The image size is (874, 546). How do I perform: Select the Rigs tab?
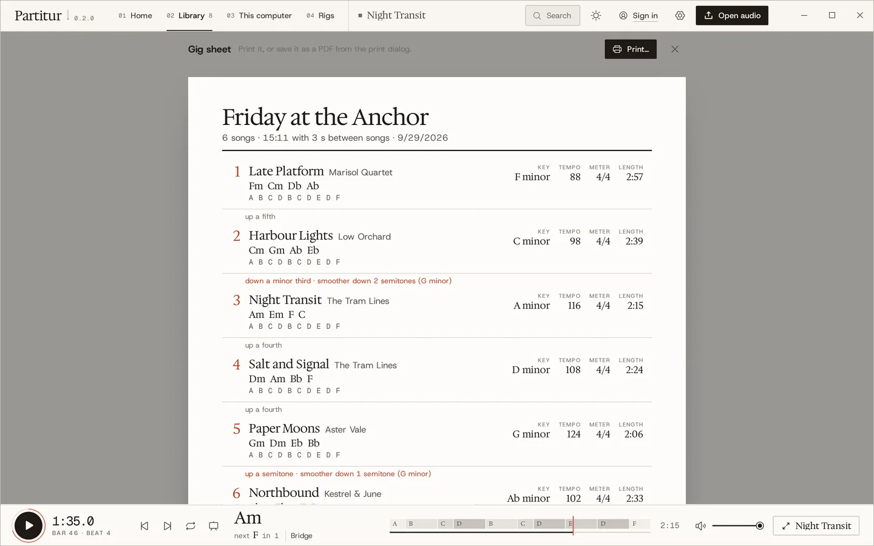pos(320,16)
